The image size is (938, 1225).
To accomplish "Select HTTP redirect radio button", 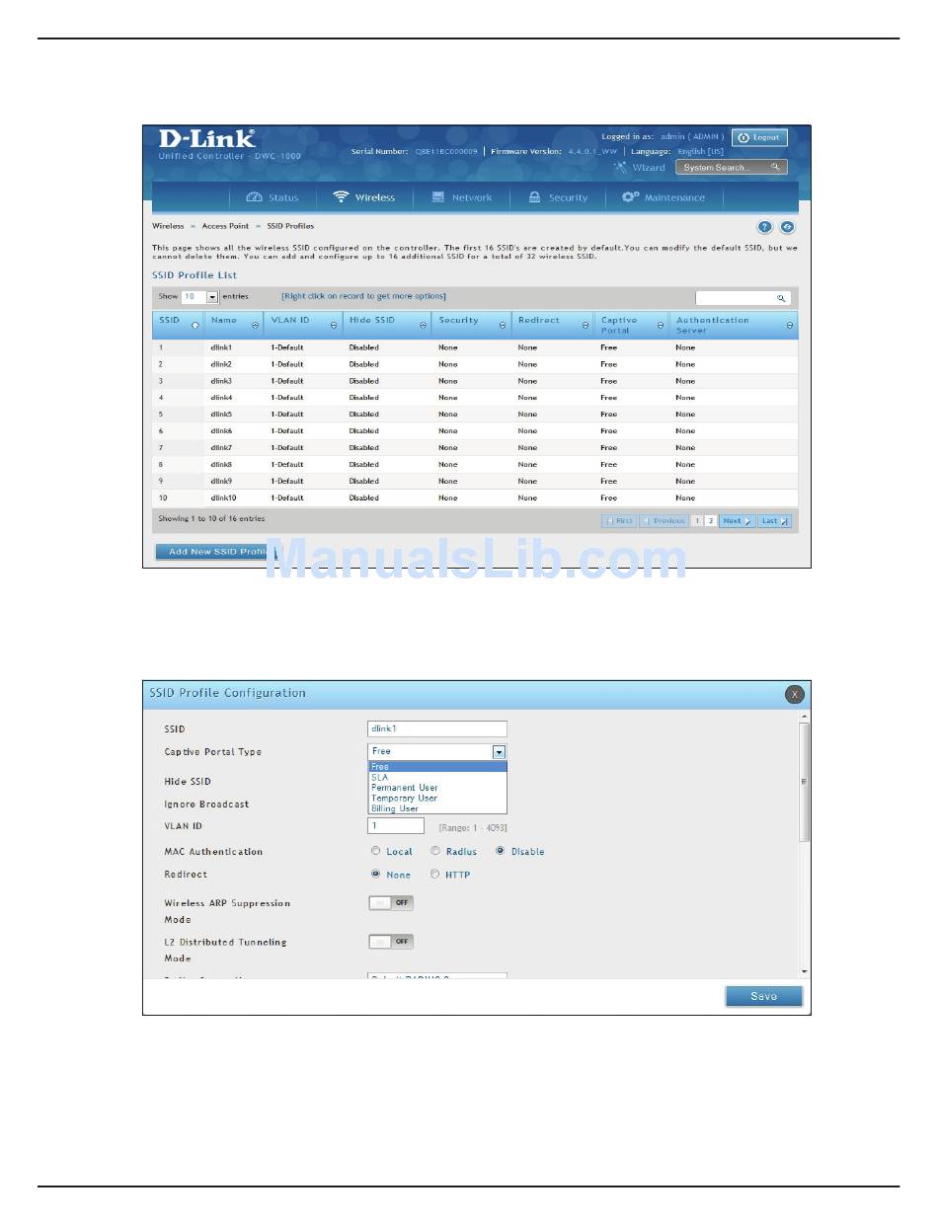I will point(435,875).
